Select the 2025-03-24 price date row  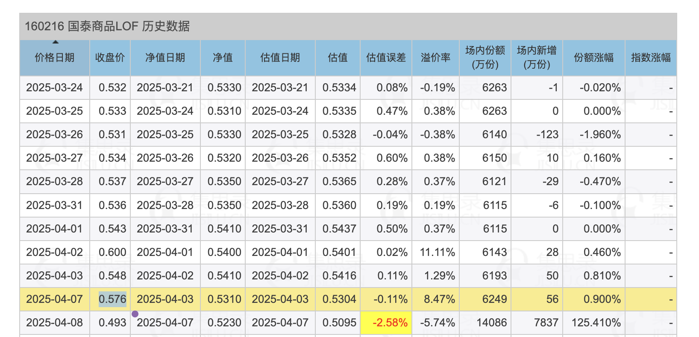point(54,87)
